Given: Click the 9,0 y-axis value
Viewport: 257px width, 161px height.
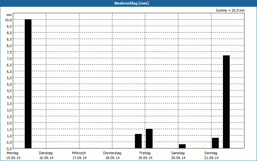Looking at the screenshot, I should 9,33.
